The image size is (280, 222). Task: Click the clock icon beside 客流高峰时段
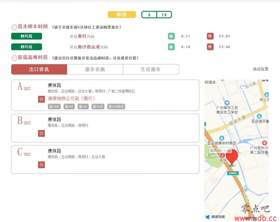tap(14, 58)
